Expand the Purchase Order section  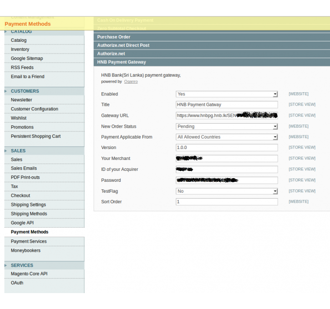coord(212,37)
